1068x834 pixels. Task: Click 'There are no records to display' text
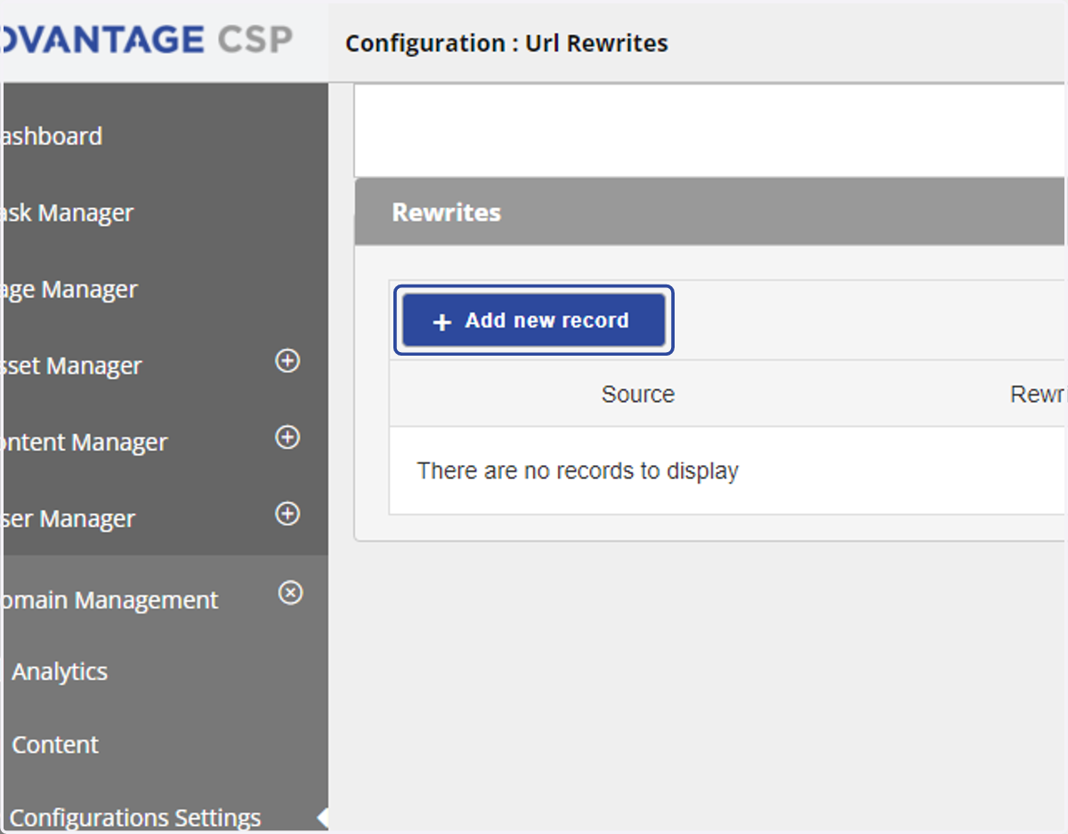[578, 470]
